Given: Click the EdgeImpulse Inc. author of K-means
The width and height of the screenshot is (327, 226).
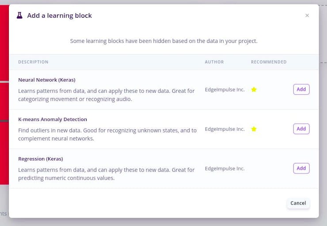Looking at the screenshot, I should pos(224,129).
